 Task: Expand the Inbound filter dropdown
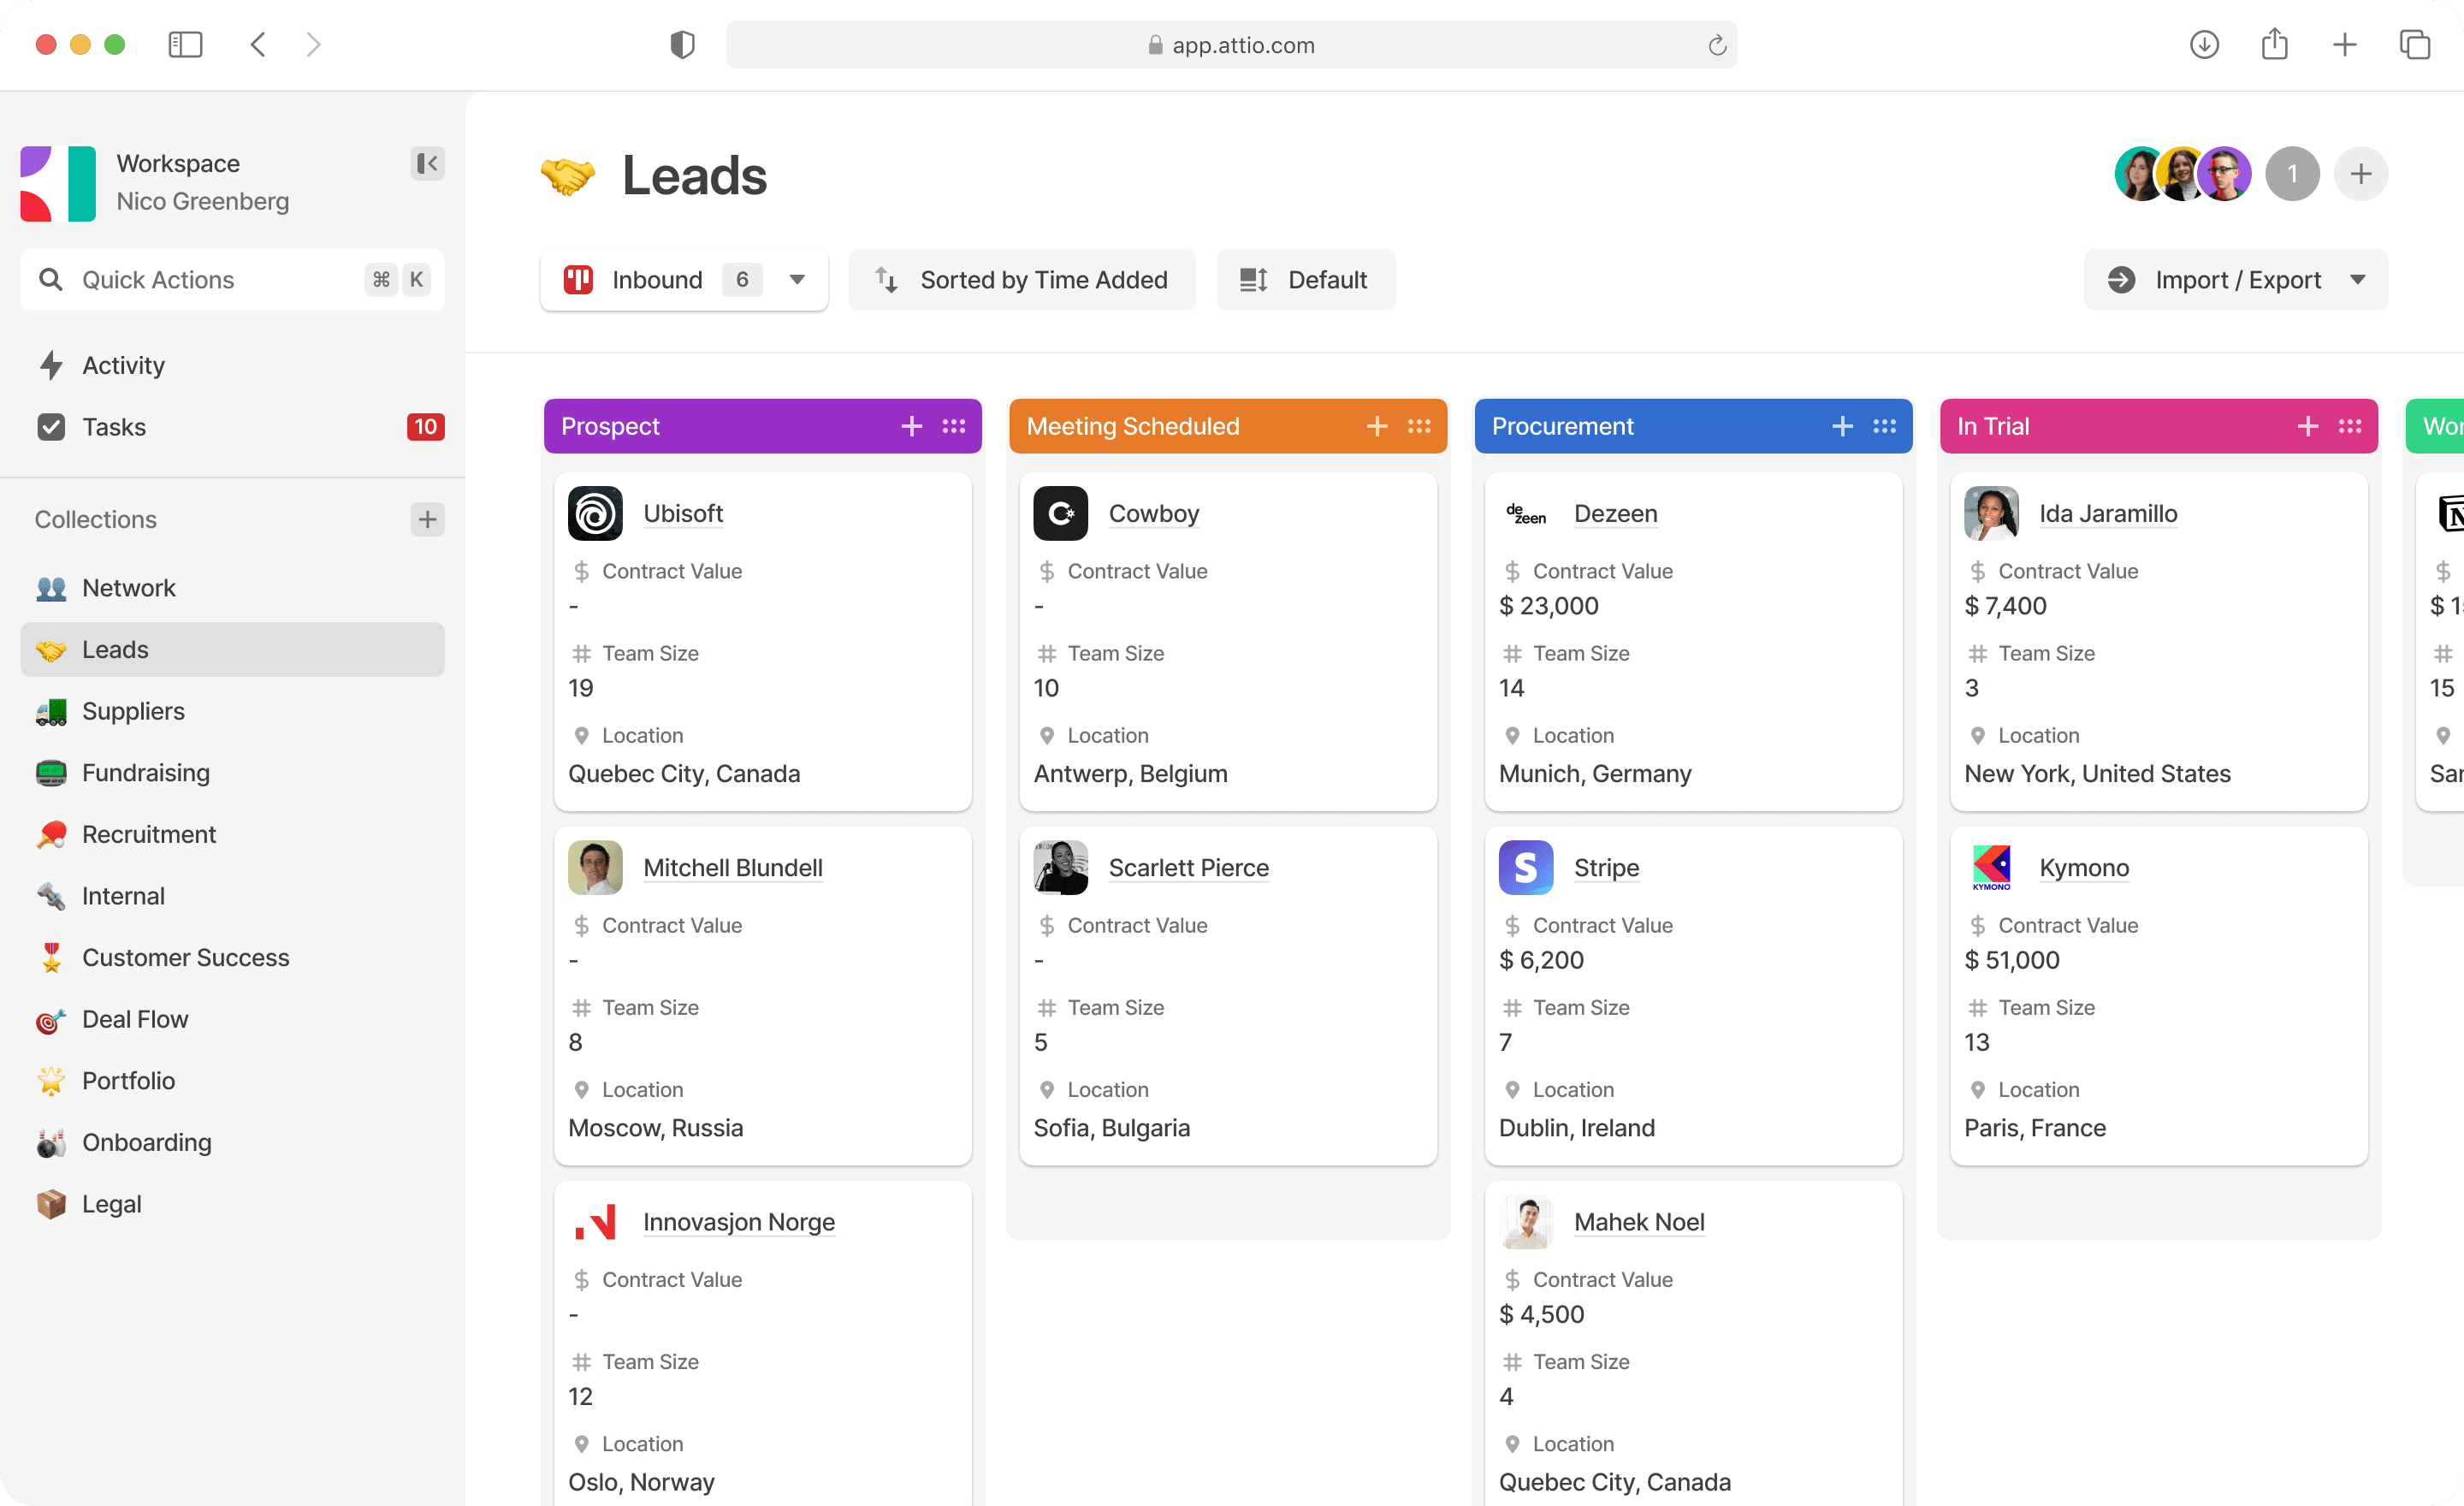796,280
